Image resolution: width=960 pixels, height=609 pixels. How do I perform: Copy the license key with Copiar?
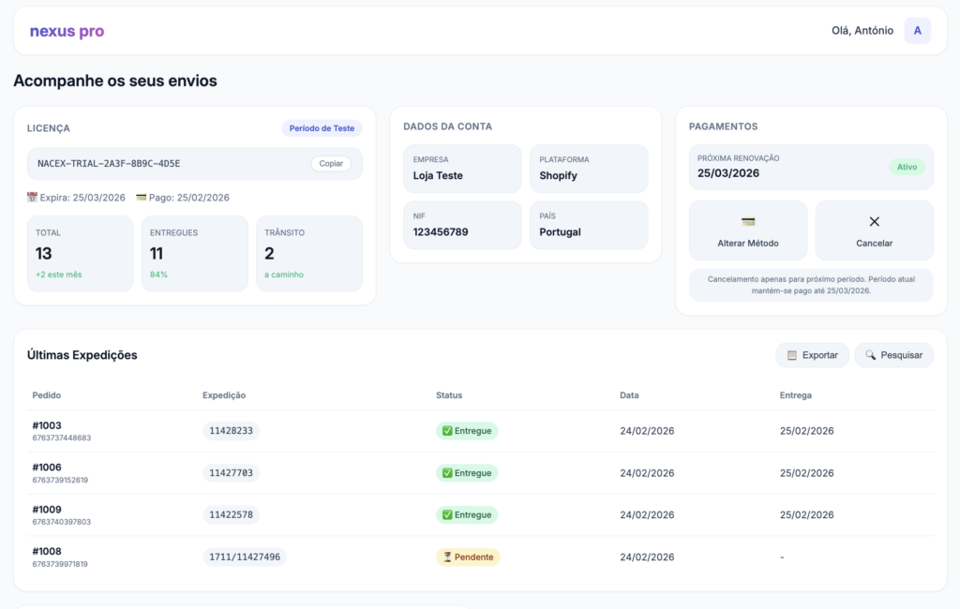pos(331,163)
